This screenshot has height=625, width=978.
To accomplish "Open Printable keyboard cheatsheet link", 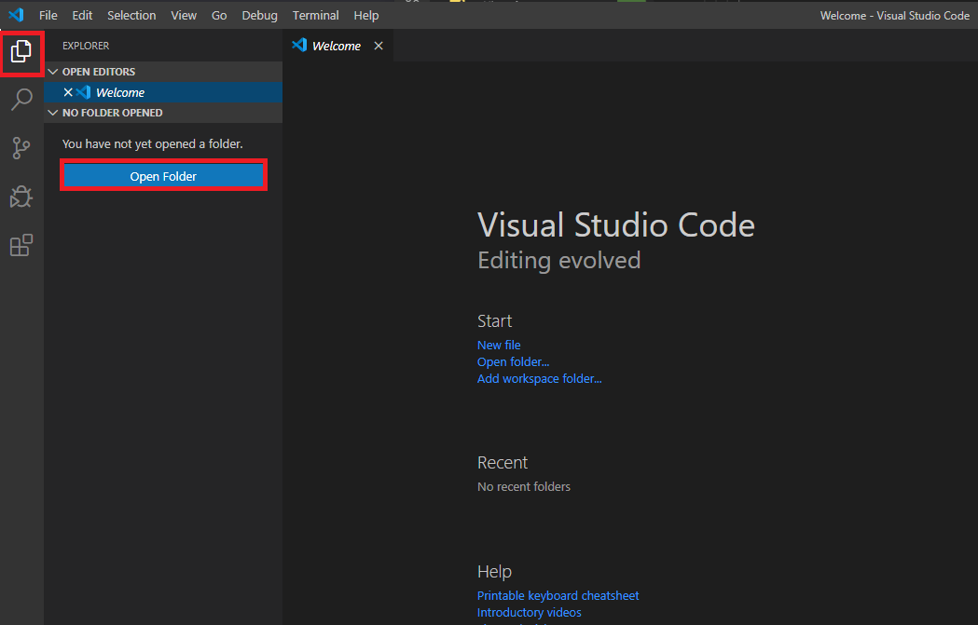I will [558, 595].
